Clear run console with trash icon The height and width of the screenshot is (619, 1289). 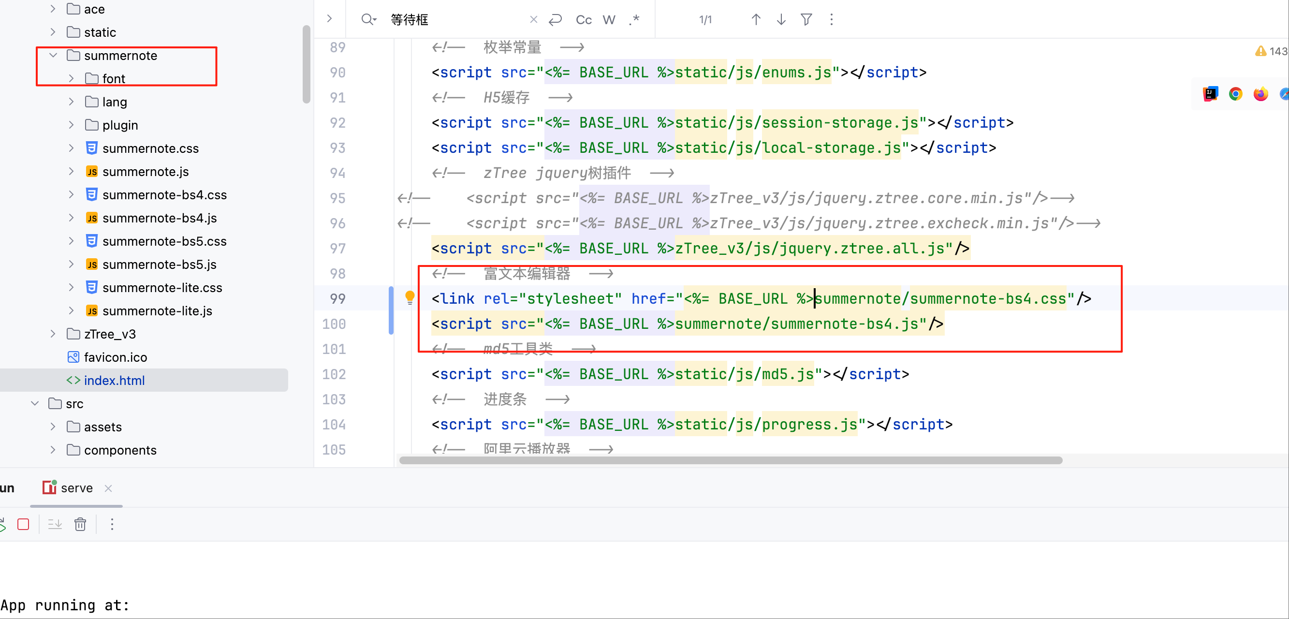[80, 524]
